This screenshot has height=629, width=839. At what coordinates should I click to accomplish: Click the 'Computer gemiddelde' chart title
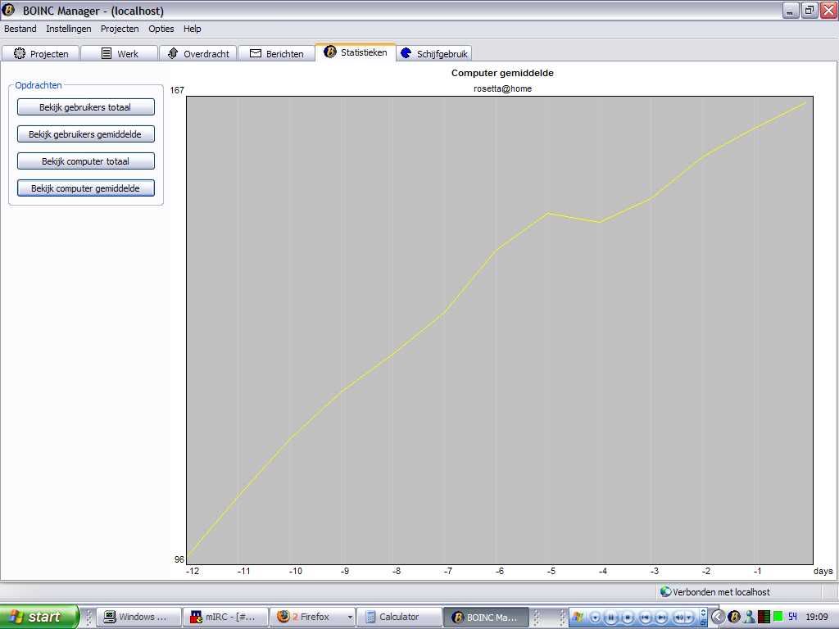click(x=502, y=73)
